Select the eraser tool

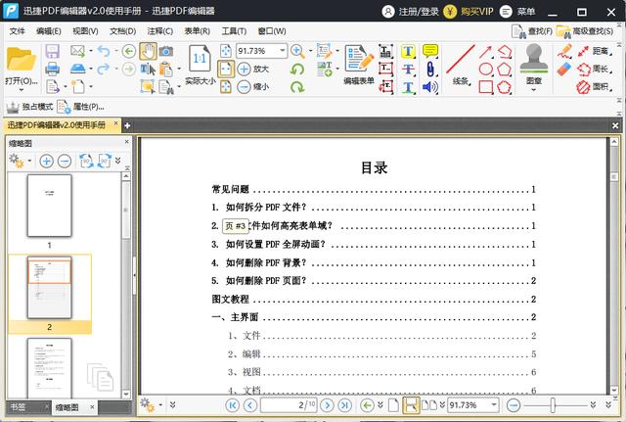point(564,70)
